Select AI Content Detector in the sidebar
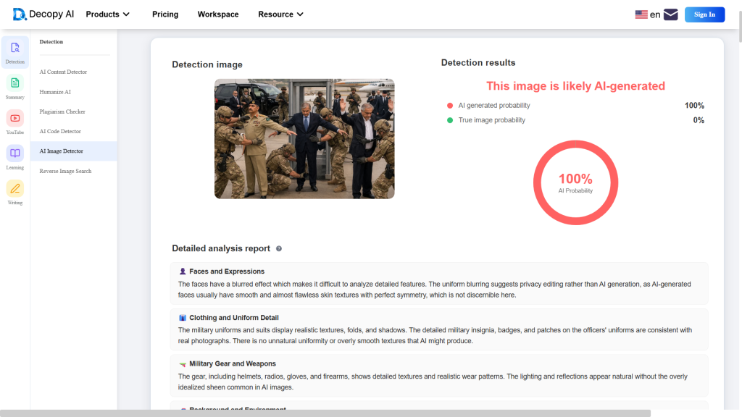Screen dimensions: 742x417 tap(63, 72)
